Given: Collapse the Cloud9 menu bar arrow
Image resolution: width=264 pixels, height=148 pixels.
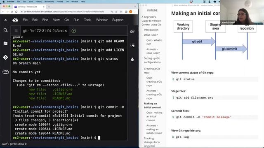Looking at the screenshot, I should (x=5, y=20).
